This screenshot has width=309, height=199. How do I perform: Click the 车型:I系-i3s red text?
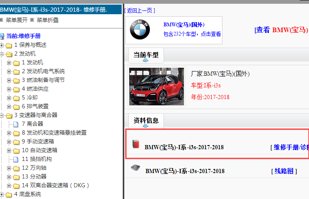(206, 85)
